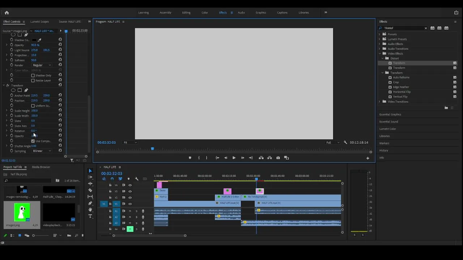Open the Sampling dropdown set to Bilinear

click(x=42, y=151)
